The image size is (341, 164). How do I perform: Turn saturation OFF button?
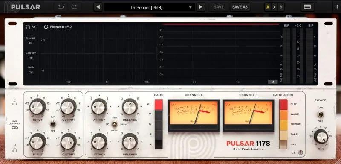(x=283, y=145)
